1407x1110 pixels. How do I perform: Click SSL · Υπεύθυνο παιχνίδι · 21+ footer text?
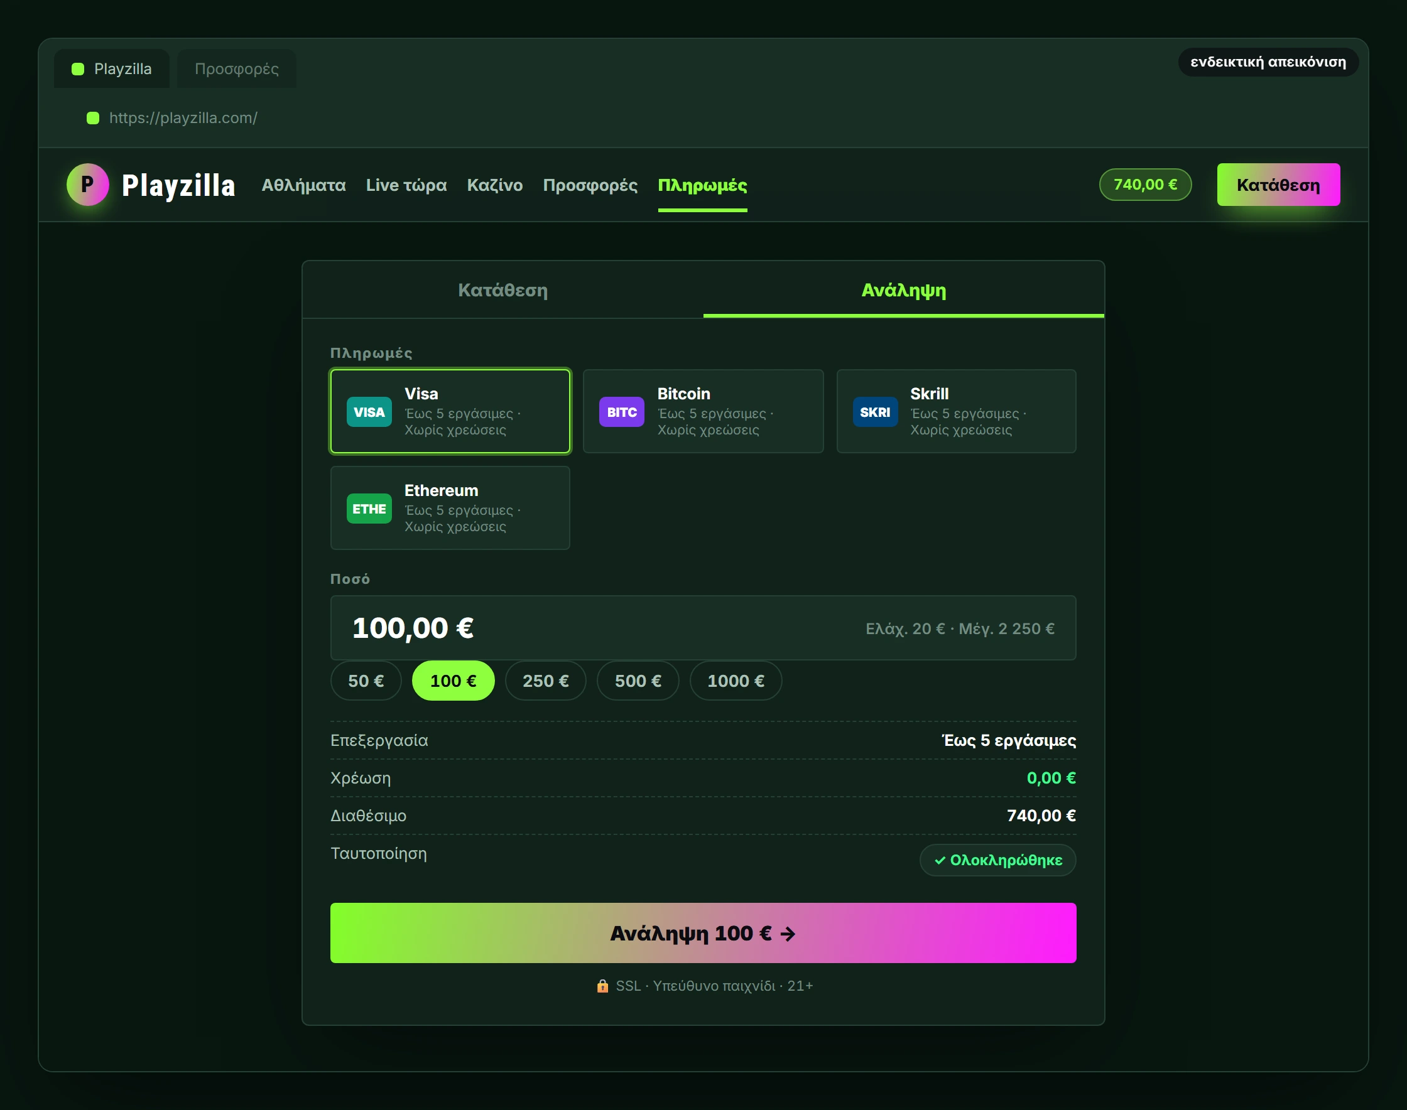coord(715,986)
